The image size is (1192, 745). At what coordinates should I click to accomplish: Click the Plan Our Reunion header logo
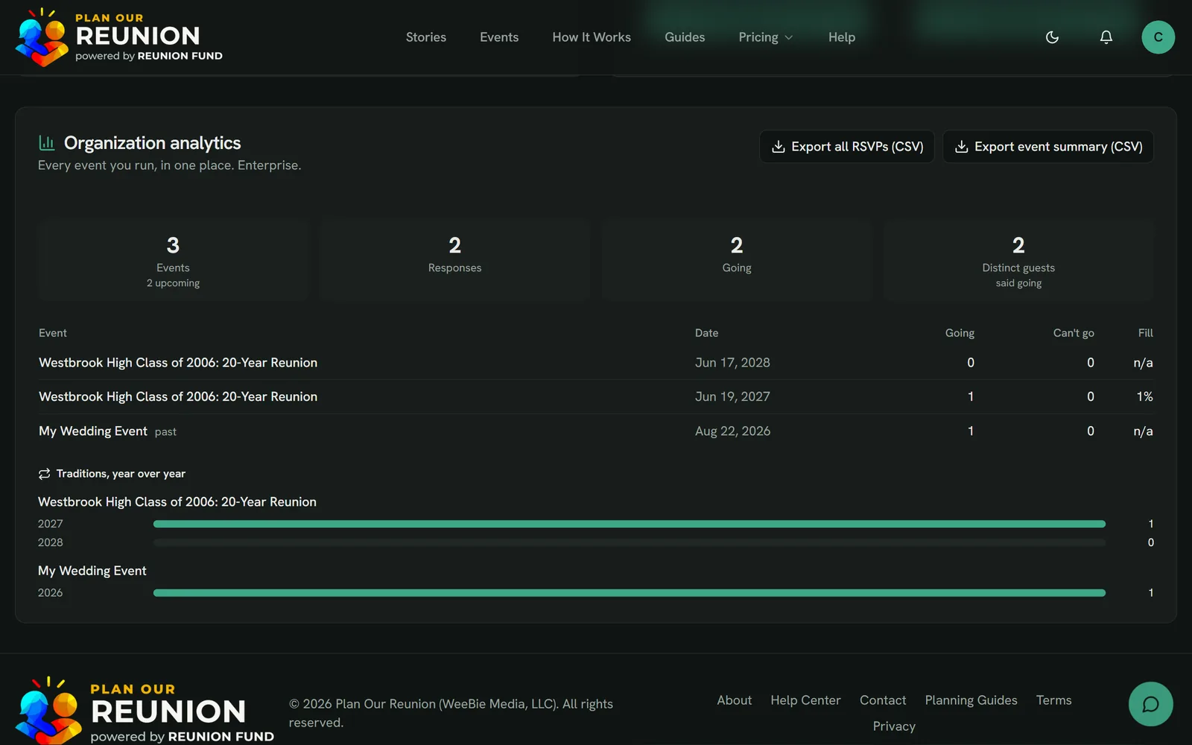[x=119, y=37]
